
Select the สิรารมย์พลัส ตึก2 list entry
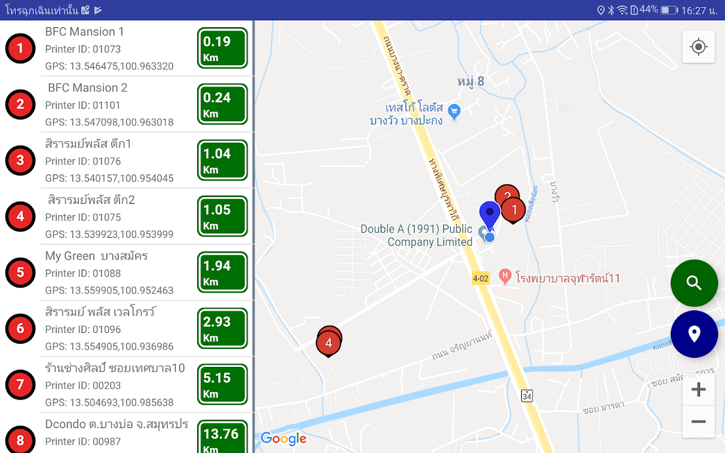click(126, 216)
